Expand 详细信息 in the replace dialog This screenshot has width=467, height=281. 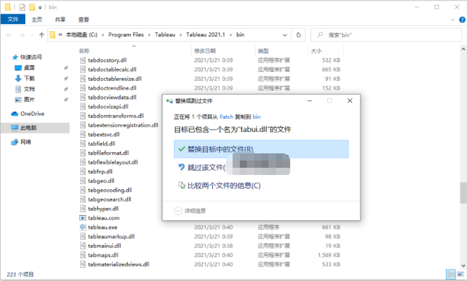pyautogui.click(x=190, y=211)
